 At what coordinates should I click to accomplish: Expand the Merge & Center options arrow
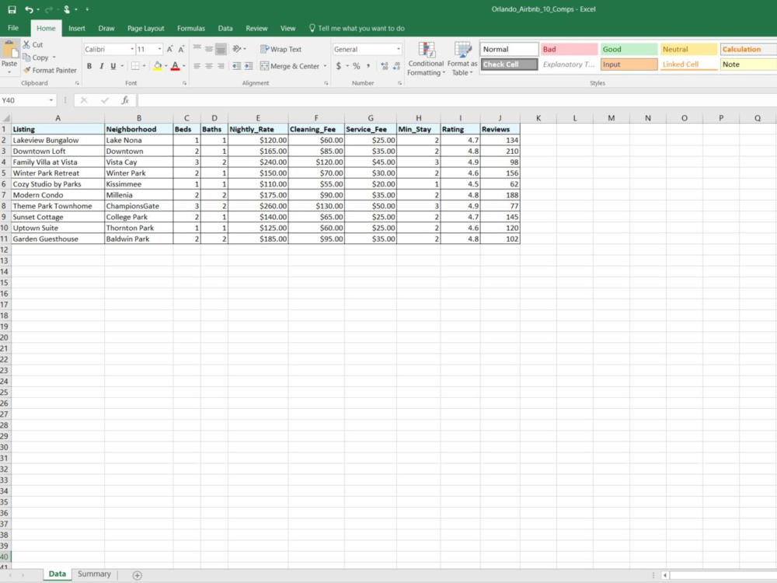pos(325,66)
